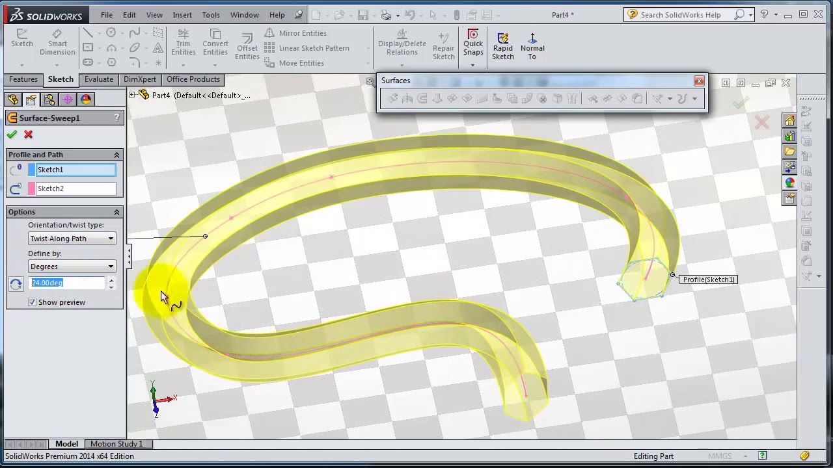833x468 pixels.
Task: Select the Smart Dimension tool
Action: [x=57, y=43]
